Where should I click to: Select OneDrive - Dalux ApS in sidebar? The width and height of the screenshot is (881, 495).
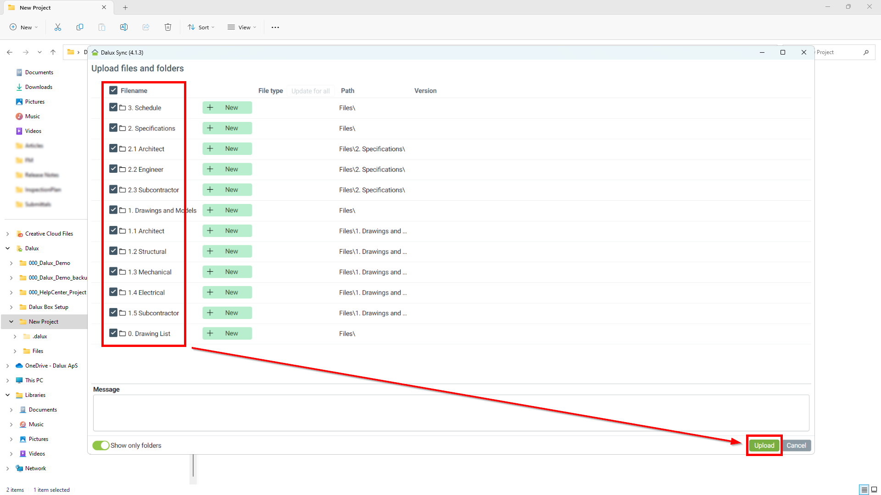point(51,366)
